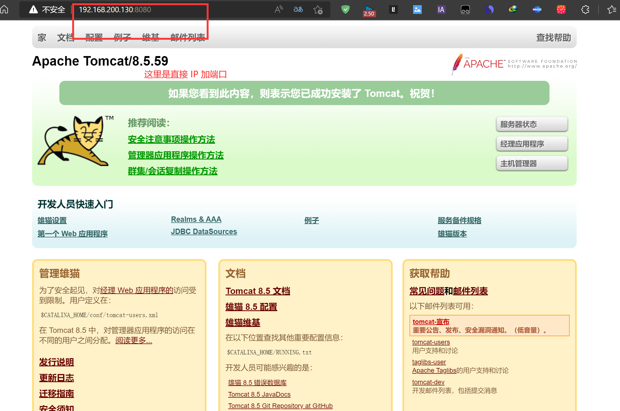The width and height of the screenshot is (620, 411).
Task: Click the $CATALINA_HOME/RUNNING.txt text
Action: pyautogui.click(x=270, y=352)
